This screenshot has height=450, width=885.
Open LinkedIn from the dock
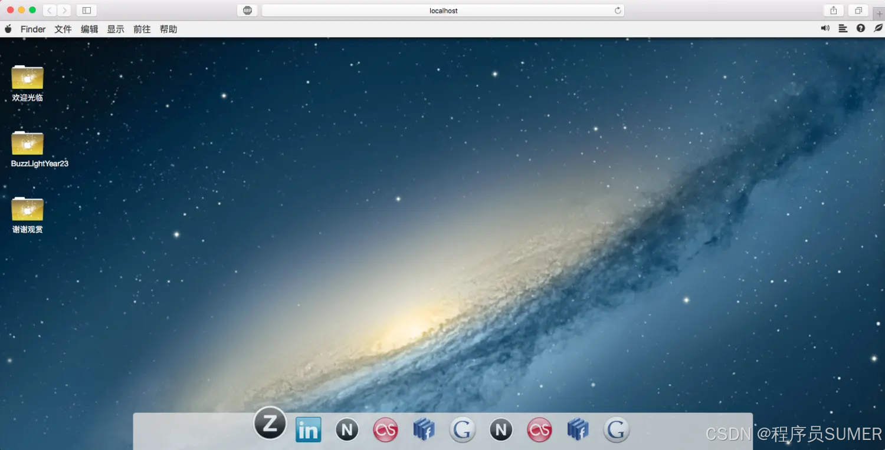308,429
